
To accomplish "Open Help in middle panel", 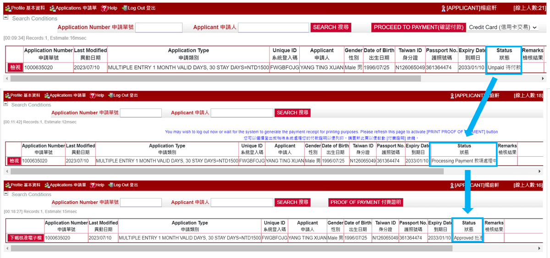I will (97, 95).
